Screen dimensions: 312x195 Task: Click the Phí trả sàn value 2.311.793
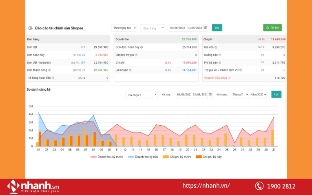(279, 62)
